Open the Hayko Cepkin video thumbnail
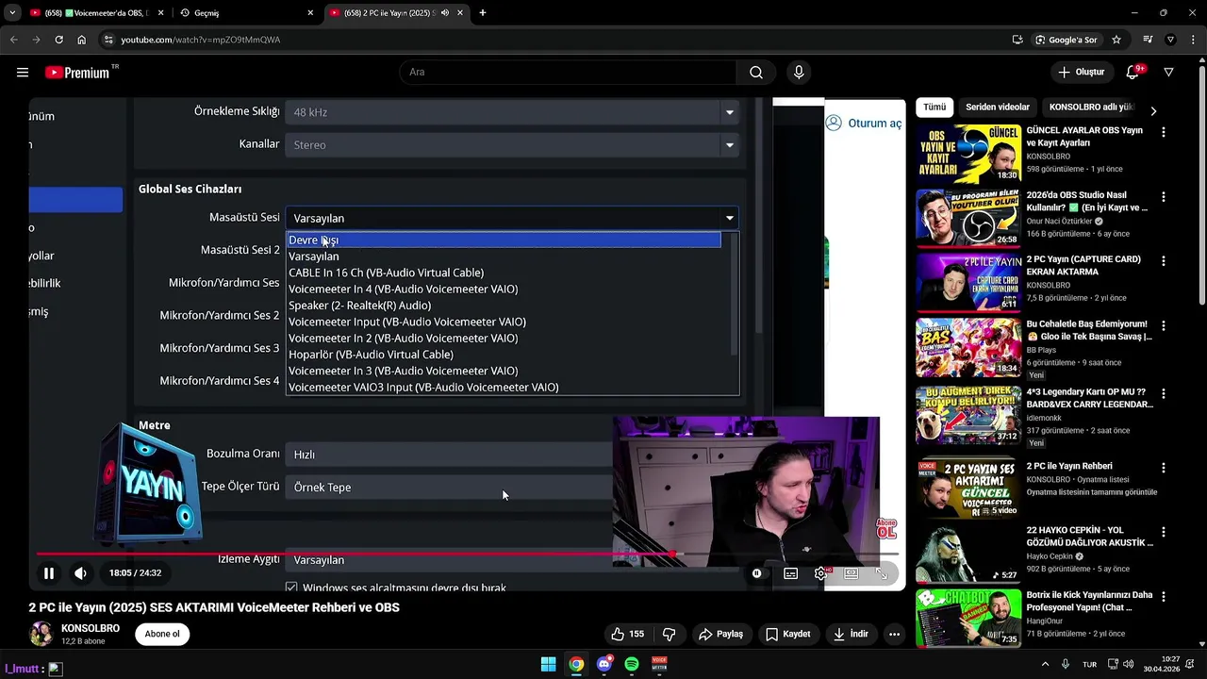The width and height of the screenshot is (1207, 679). pos(968,555)
